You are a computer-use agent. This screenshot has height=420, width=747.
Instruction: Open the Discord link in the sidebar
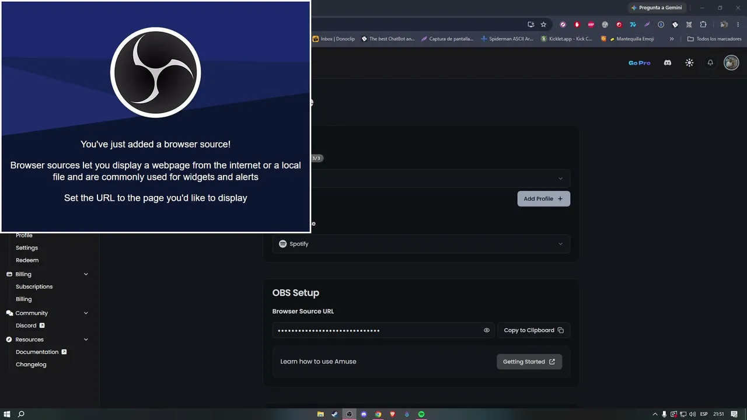pyautogui.click(x=30, y=325)
